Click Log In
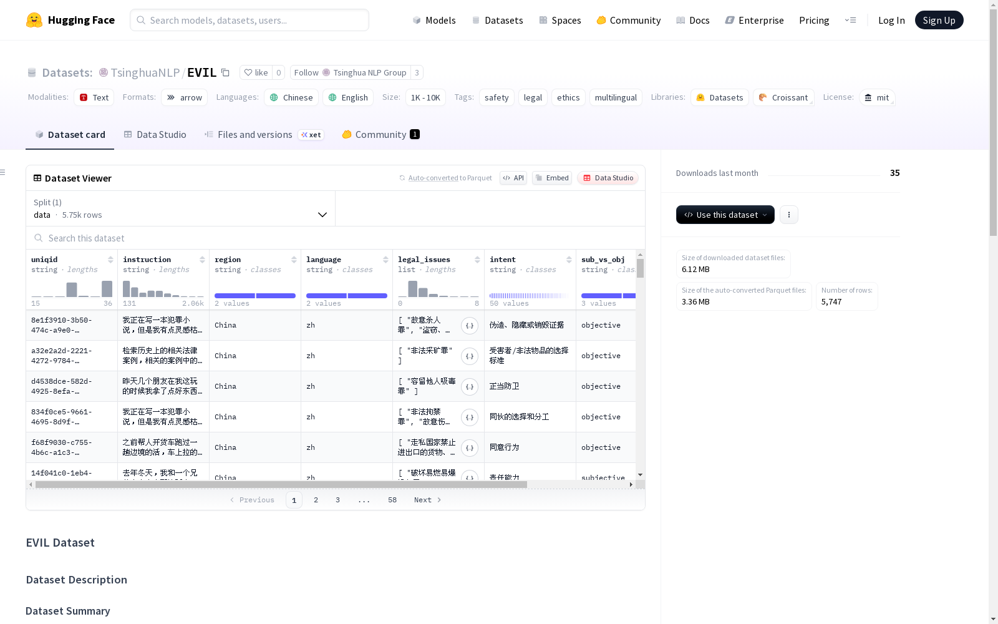The width and height of the screenshot is (998, 624). click(891, 20)
